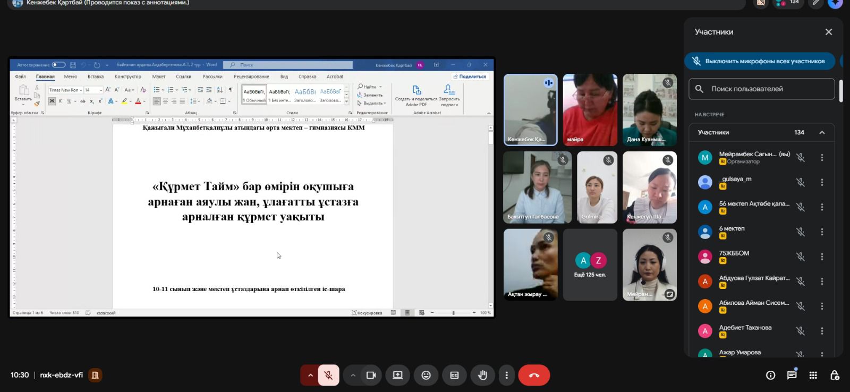Toggle closed captions button
Screen dimensions: 850x392
pyautogui.click(x=454, y=376)
